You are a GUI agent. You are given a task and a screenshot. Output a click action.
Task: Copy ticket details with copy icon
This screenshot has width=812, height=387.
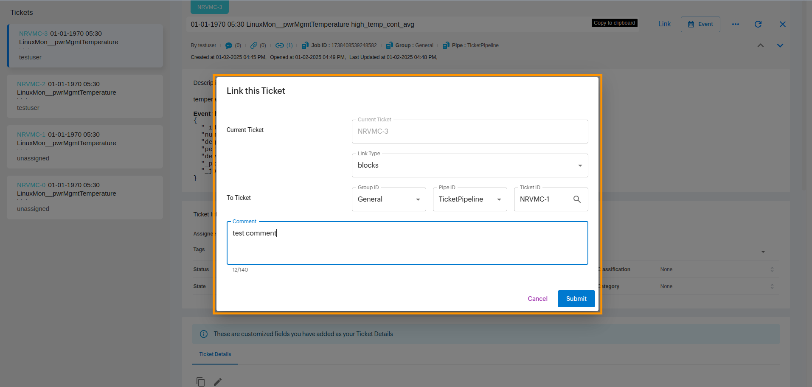[201, 382]
